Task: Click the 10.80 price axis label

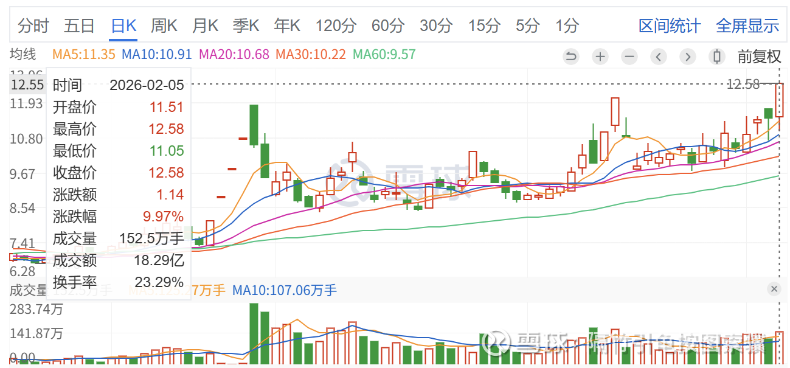Action: pos(27,139)
